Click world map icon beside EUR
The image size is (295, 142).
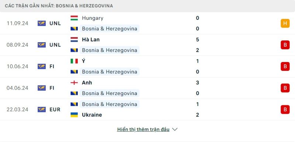click(x=42, y=109)
